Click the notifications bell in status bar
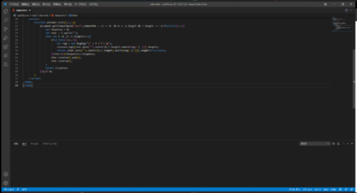 coord(351,190)
